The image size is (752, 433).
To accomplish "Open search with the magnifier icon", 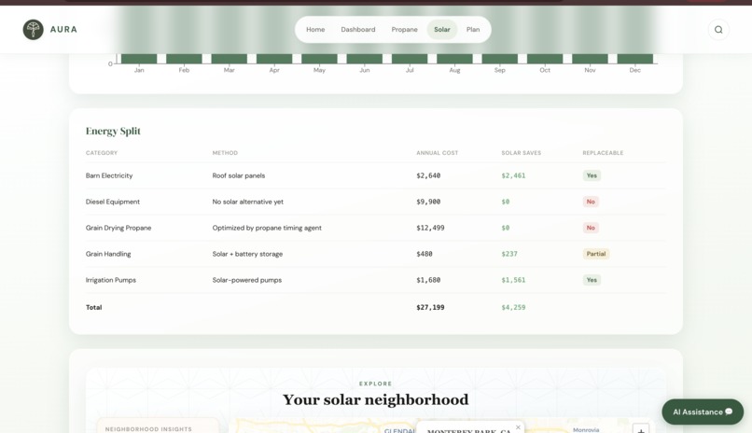I will (x=718, y=30).
